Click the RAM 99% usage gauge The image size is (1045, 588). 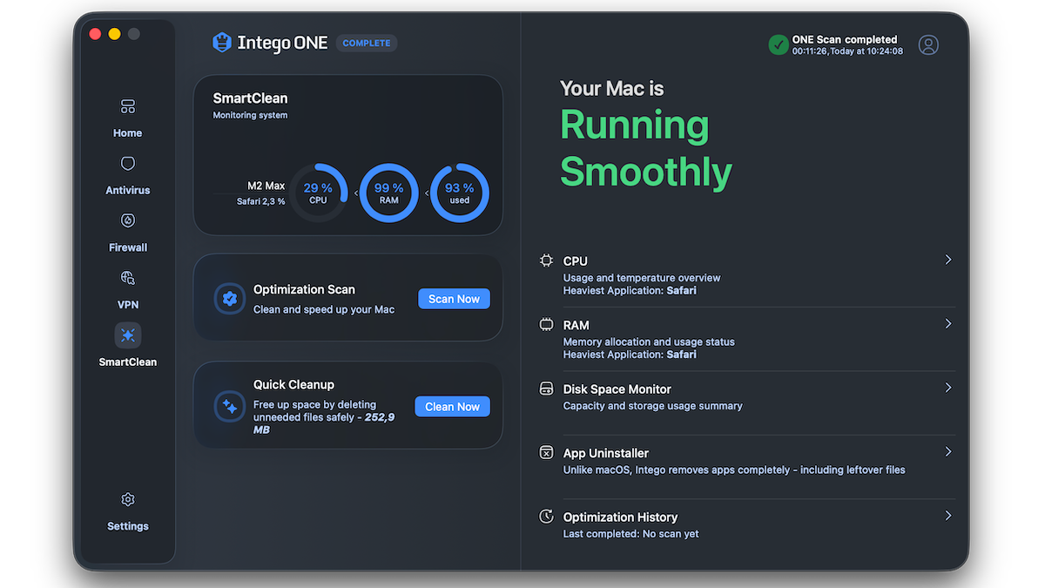pos(388,193)
